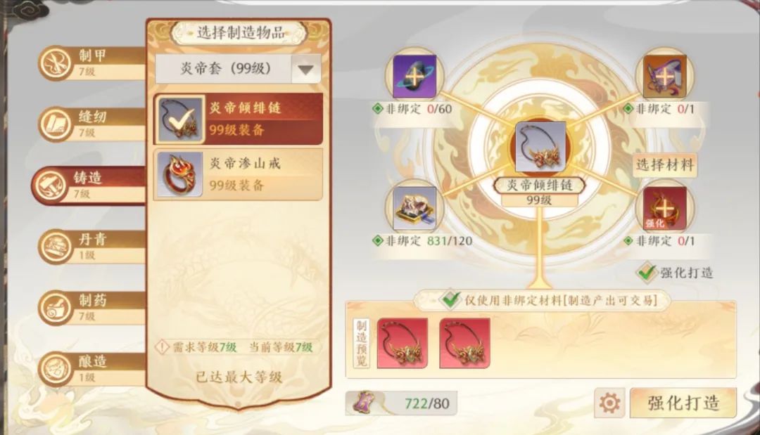Select the gem box material showing 831/120
Image resolution: width=760 pixels, height=435 pixels.
(414, 208)
